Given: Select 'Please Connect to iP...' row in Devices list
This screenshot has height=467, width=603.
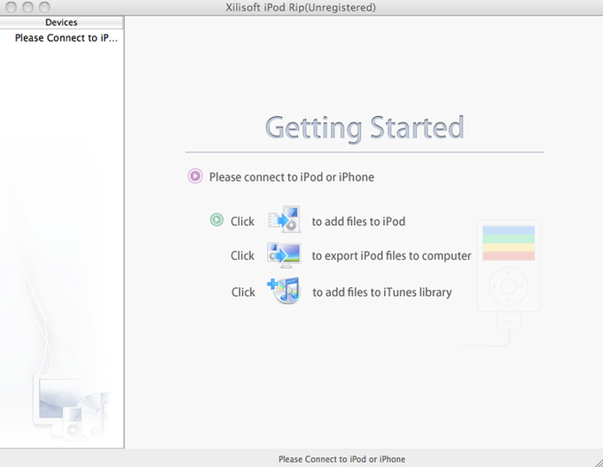Looking at the screenshot, I should (x=61, y=38).
